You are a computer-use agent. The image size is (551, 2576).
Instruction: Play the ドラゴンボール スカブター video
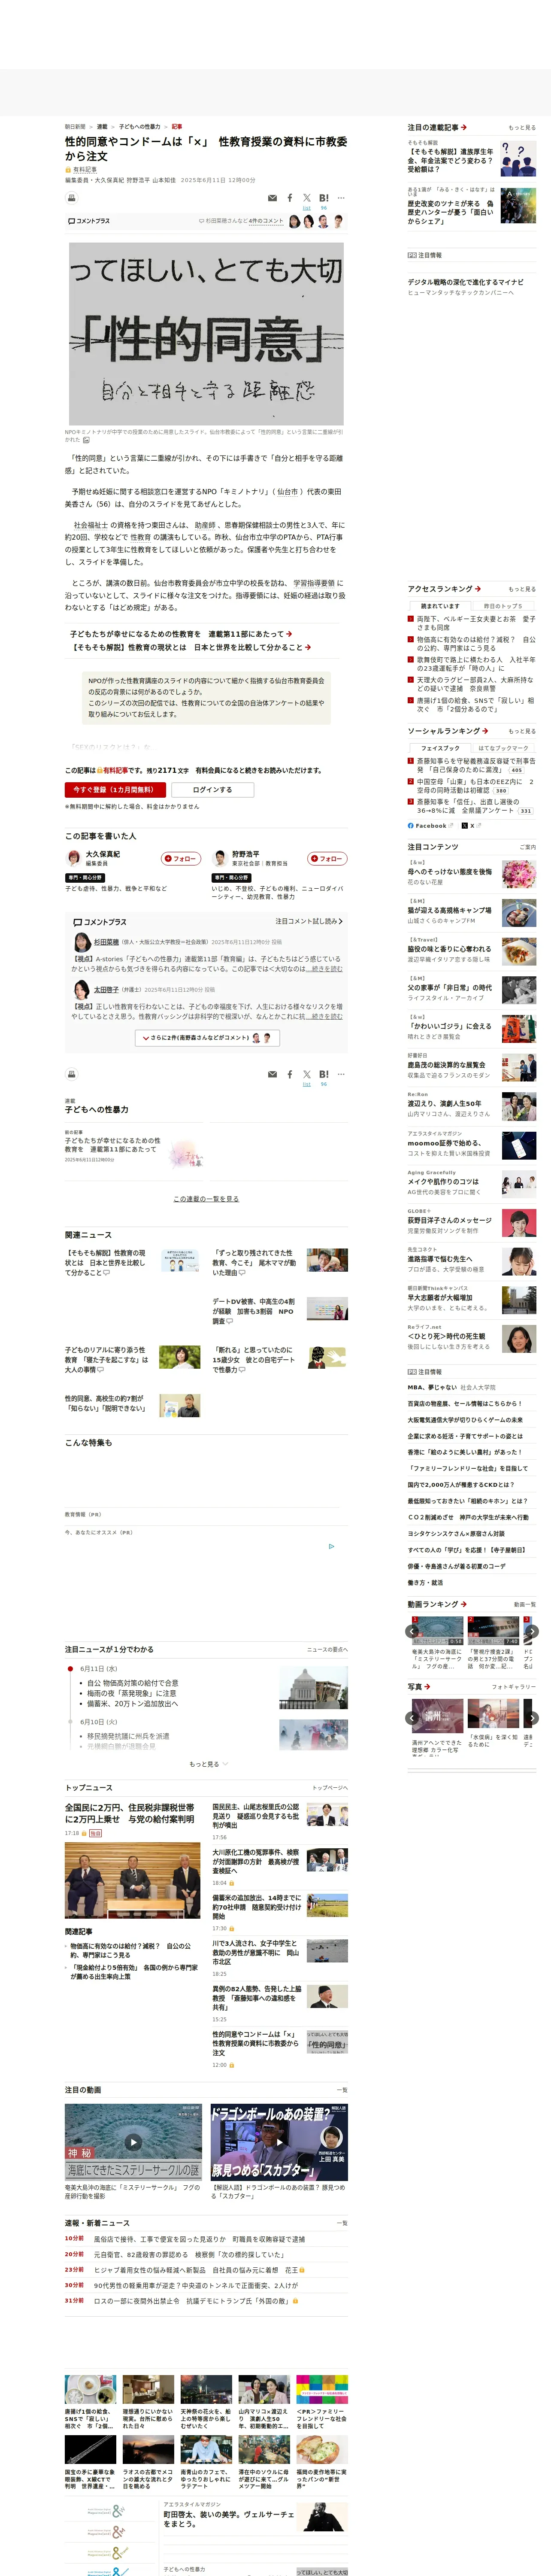(279, 2141)
